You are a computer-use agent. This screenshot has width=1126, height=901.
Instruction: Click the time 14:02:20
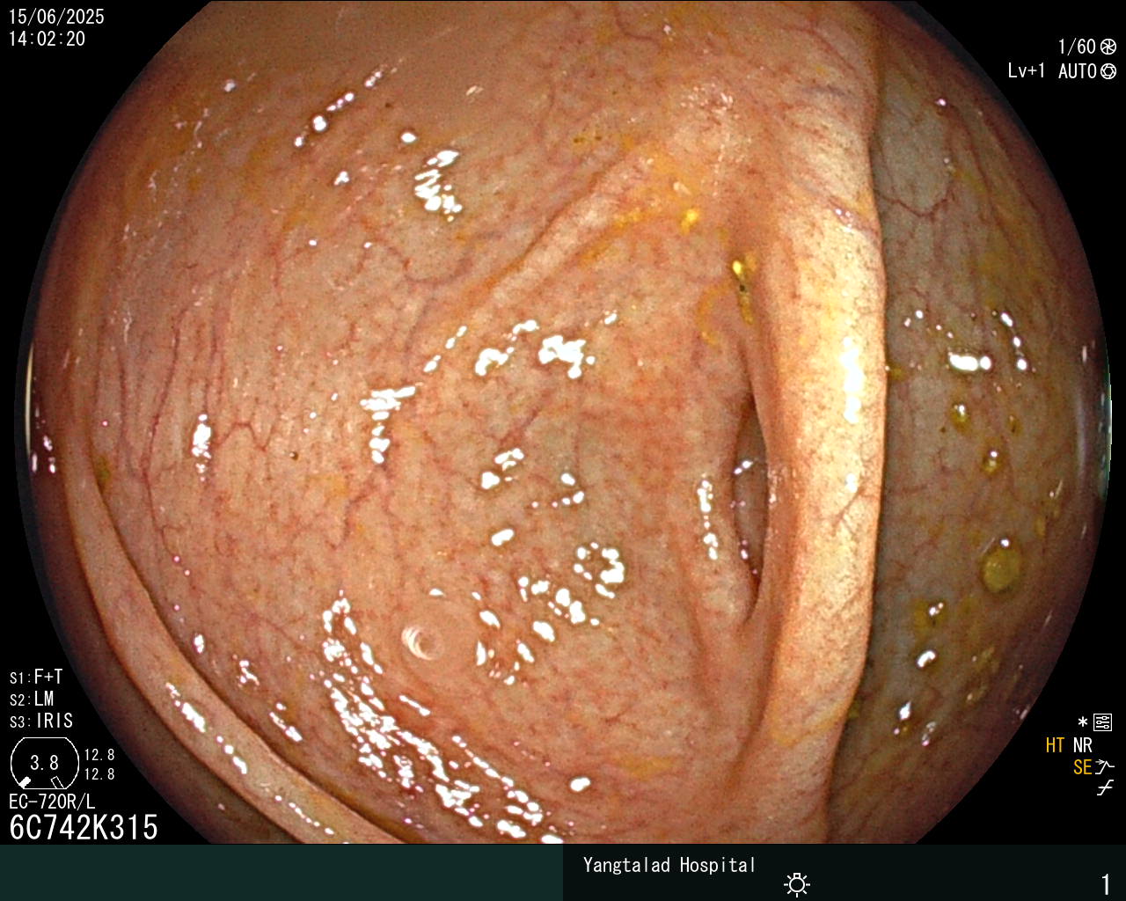point(48,39)
